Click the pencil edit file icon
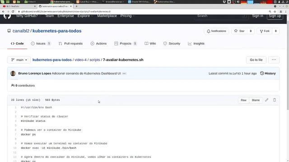Viewport: 289px width, 162px height. point(267,100)
